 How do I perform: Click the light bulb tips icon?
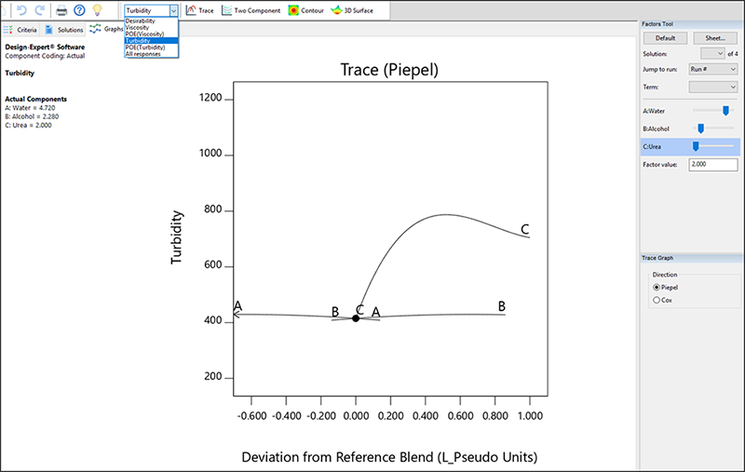(97, 10)
